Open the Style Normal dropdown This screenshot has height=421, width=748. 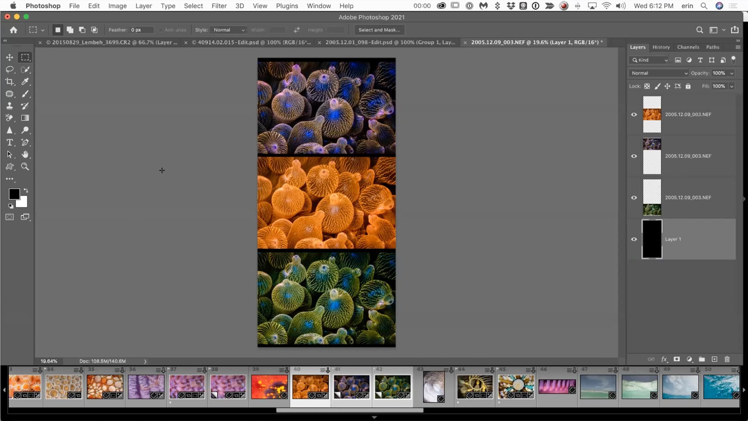229,30
